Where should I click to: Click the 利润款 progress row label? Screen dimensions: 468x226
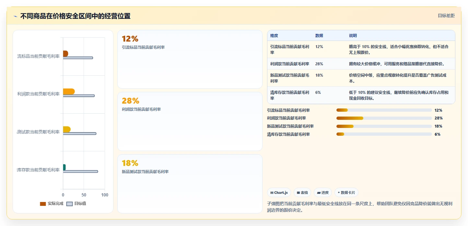pyautogui.click(x=287, y=118)
